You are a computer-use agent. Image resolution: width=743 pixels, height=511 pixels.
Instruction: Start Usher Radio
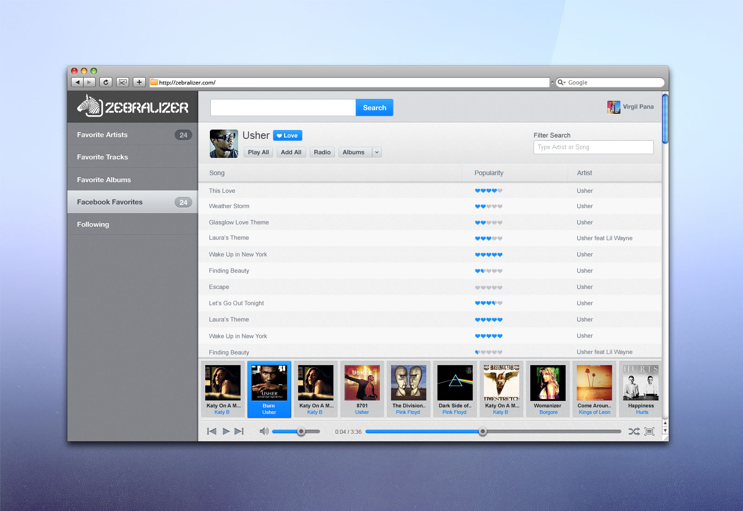(x=322, y=152)
